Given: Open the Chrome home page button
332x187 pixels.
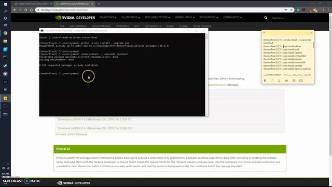Looking at the screenshot, I should point(31,10).
